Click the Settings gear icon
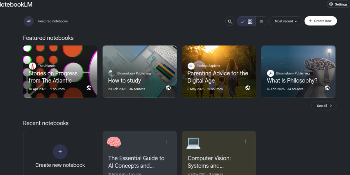Viewport: 350px width, 175px height. click(x=331, y=4)
